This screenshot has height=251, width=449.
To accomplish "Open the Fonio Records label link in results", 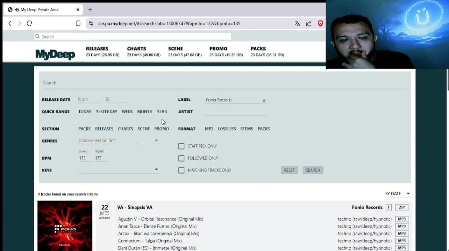I will (367, 207).
